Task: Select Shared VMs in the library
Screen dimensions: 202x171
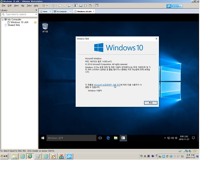Action: pos(14,25)
